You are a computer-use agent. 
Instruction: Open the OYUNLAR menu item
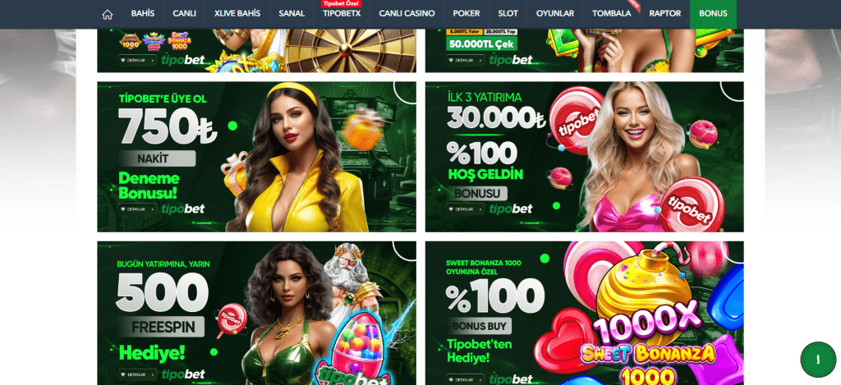(555, 14)
